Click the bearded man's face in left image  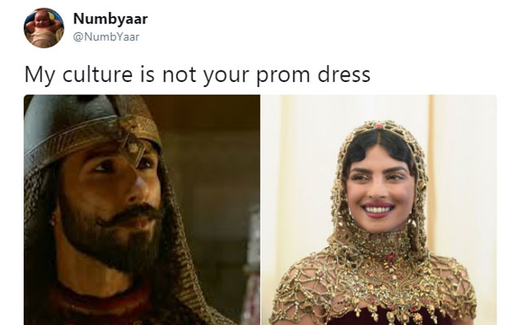111,206
